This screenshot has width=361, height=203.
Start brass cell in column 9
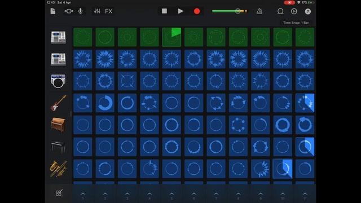tap(261, 169)
